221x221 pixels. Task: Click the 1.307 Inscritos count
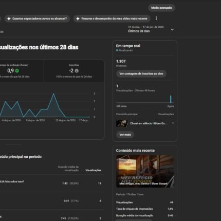pyautogui.click(x=121, y=61)
